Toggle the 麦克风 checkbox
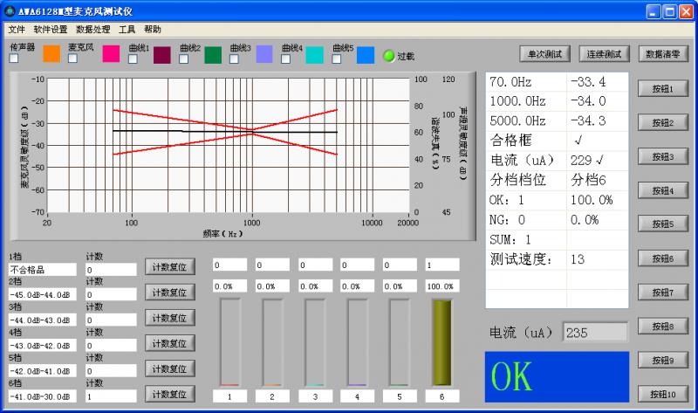The width and height of the screenshot is (698, 413). [73, 59]
